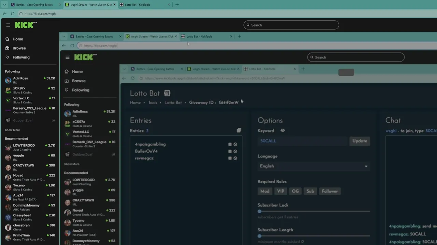Click the robot icon beside Lotto Bot heading
The image size is (437, 245).
point(167,93)
